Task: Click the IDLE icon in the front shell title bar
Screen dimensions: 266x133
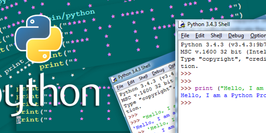Action: 182,24
